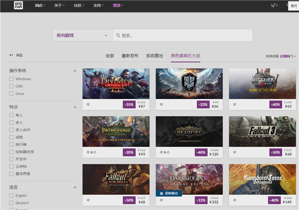Open the GOG.com logo home link
The height and width of the screenshot is (210, 299).
point(18,5)
